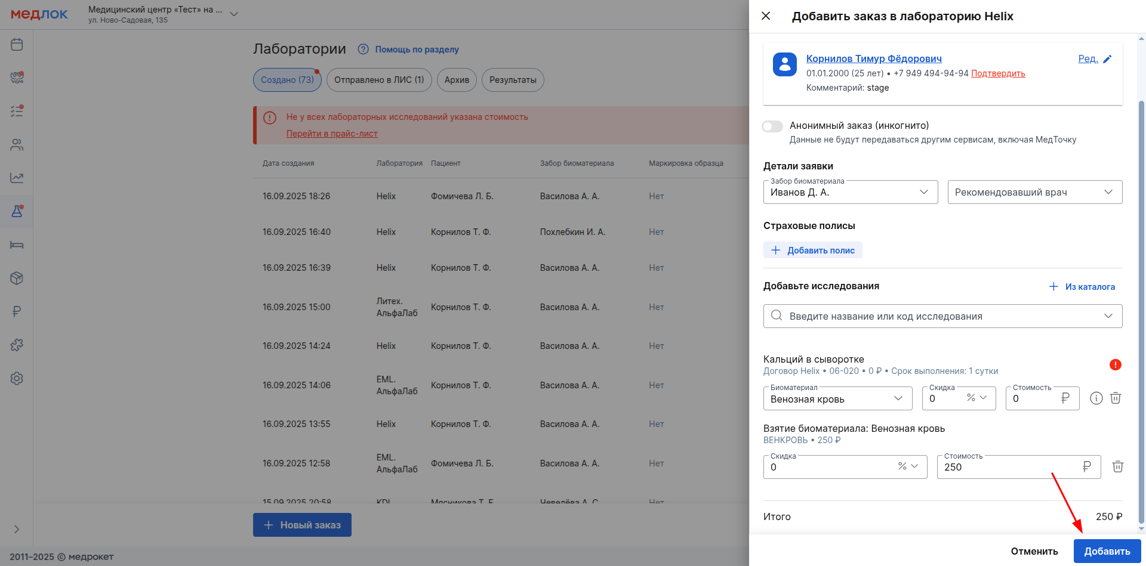The height and width of the screenshot is (566, 1146).
Task: Expand the left sidebar with the arrow
Action: pos(17,529)
